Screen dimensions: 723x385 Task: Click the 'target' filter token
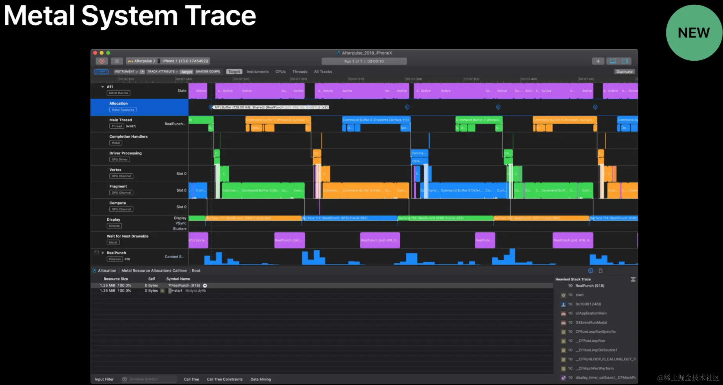point(187,72)
